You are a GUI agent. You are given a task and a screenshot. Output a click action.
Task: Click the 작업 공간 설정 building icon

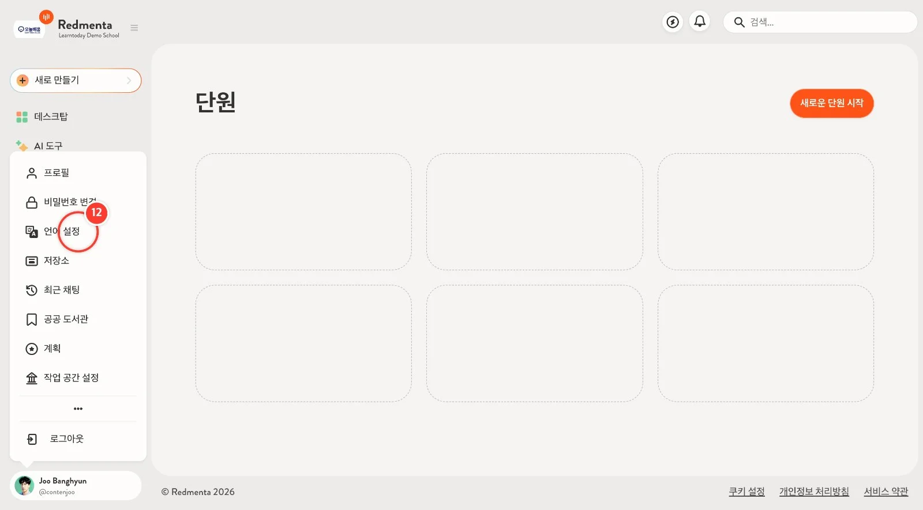point(32,378)
